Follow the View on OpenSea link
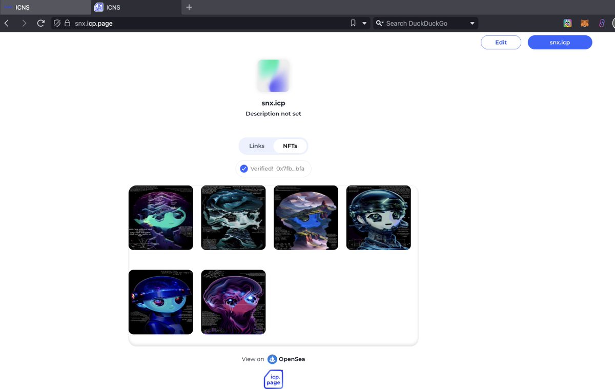615x389 pixels. [x=273, y=359]
